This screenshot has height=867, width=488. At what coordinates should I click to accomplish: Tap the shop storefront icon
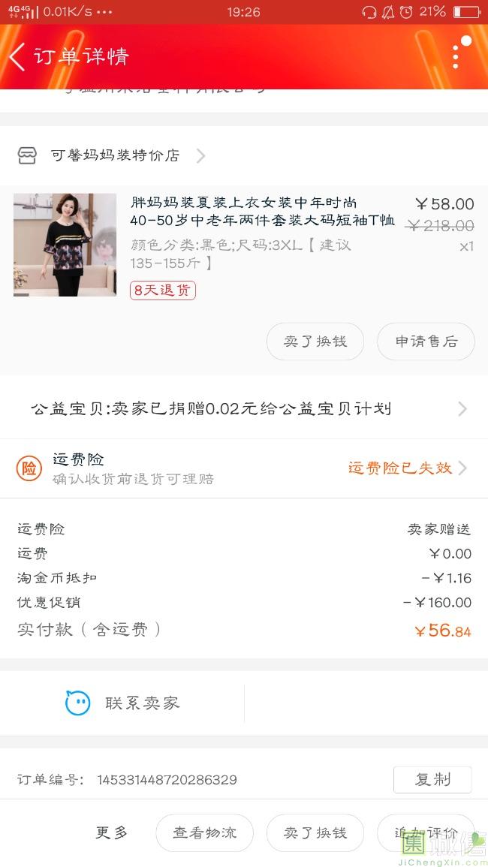point(27,155)
